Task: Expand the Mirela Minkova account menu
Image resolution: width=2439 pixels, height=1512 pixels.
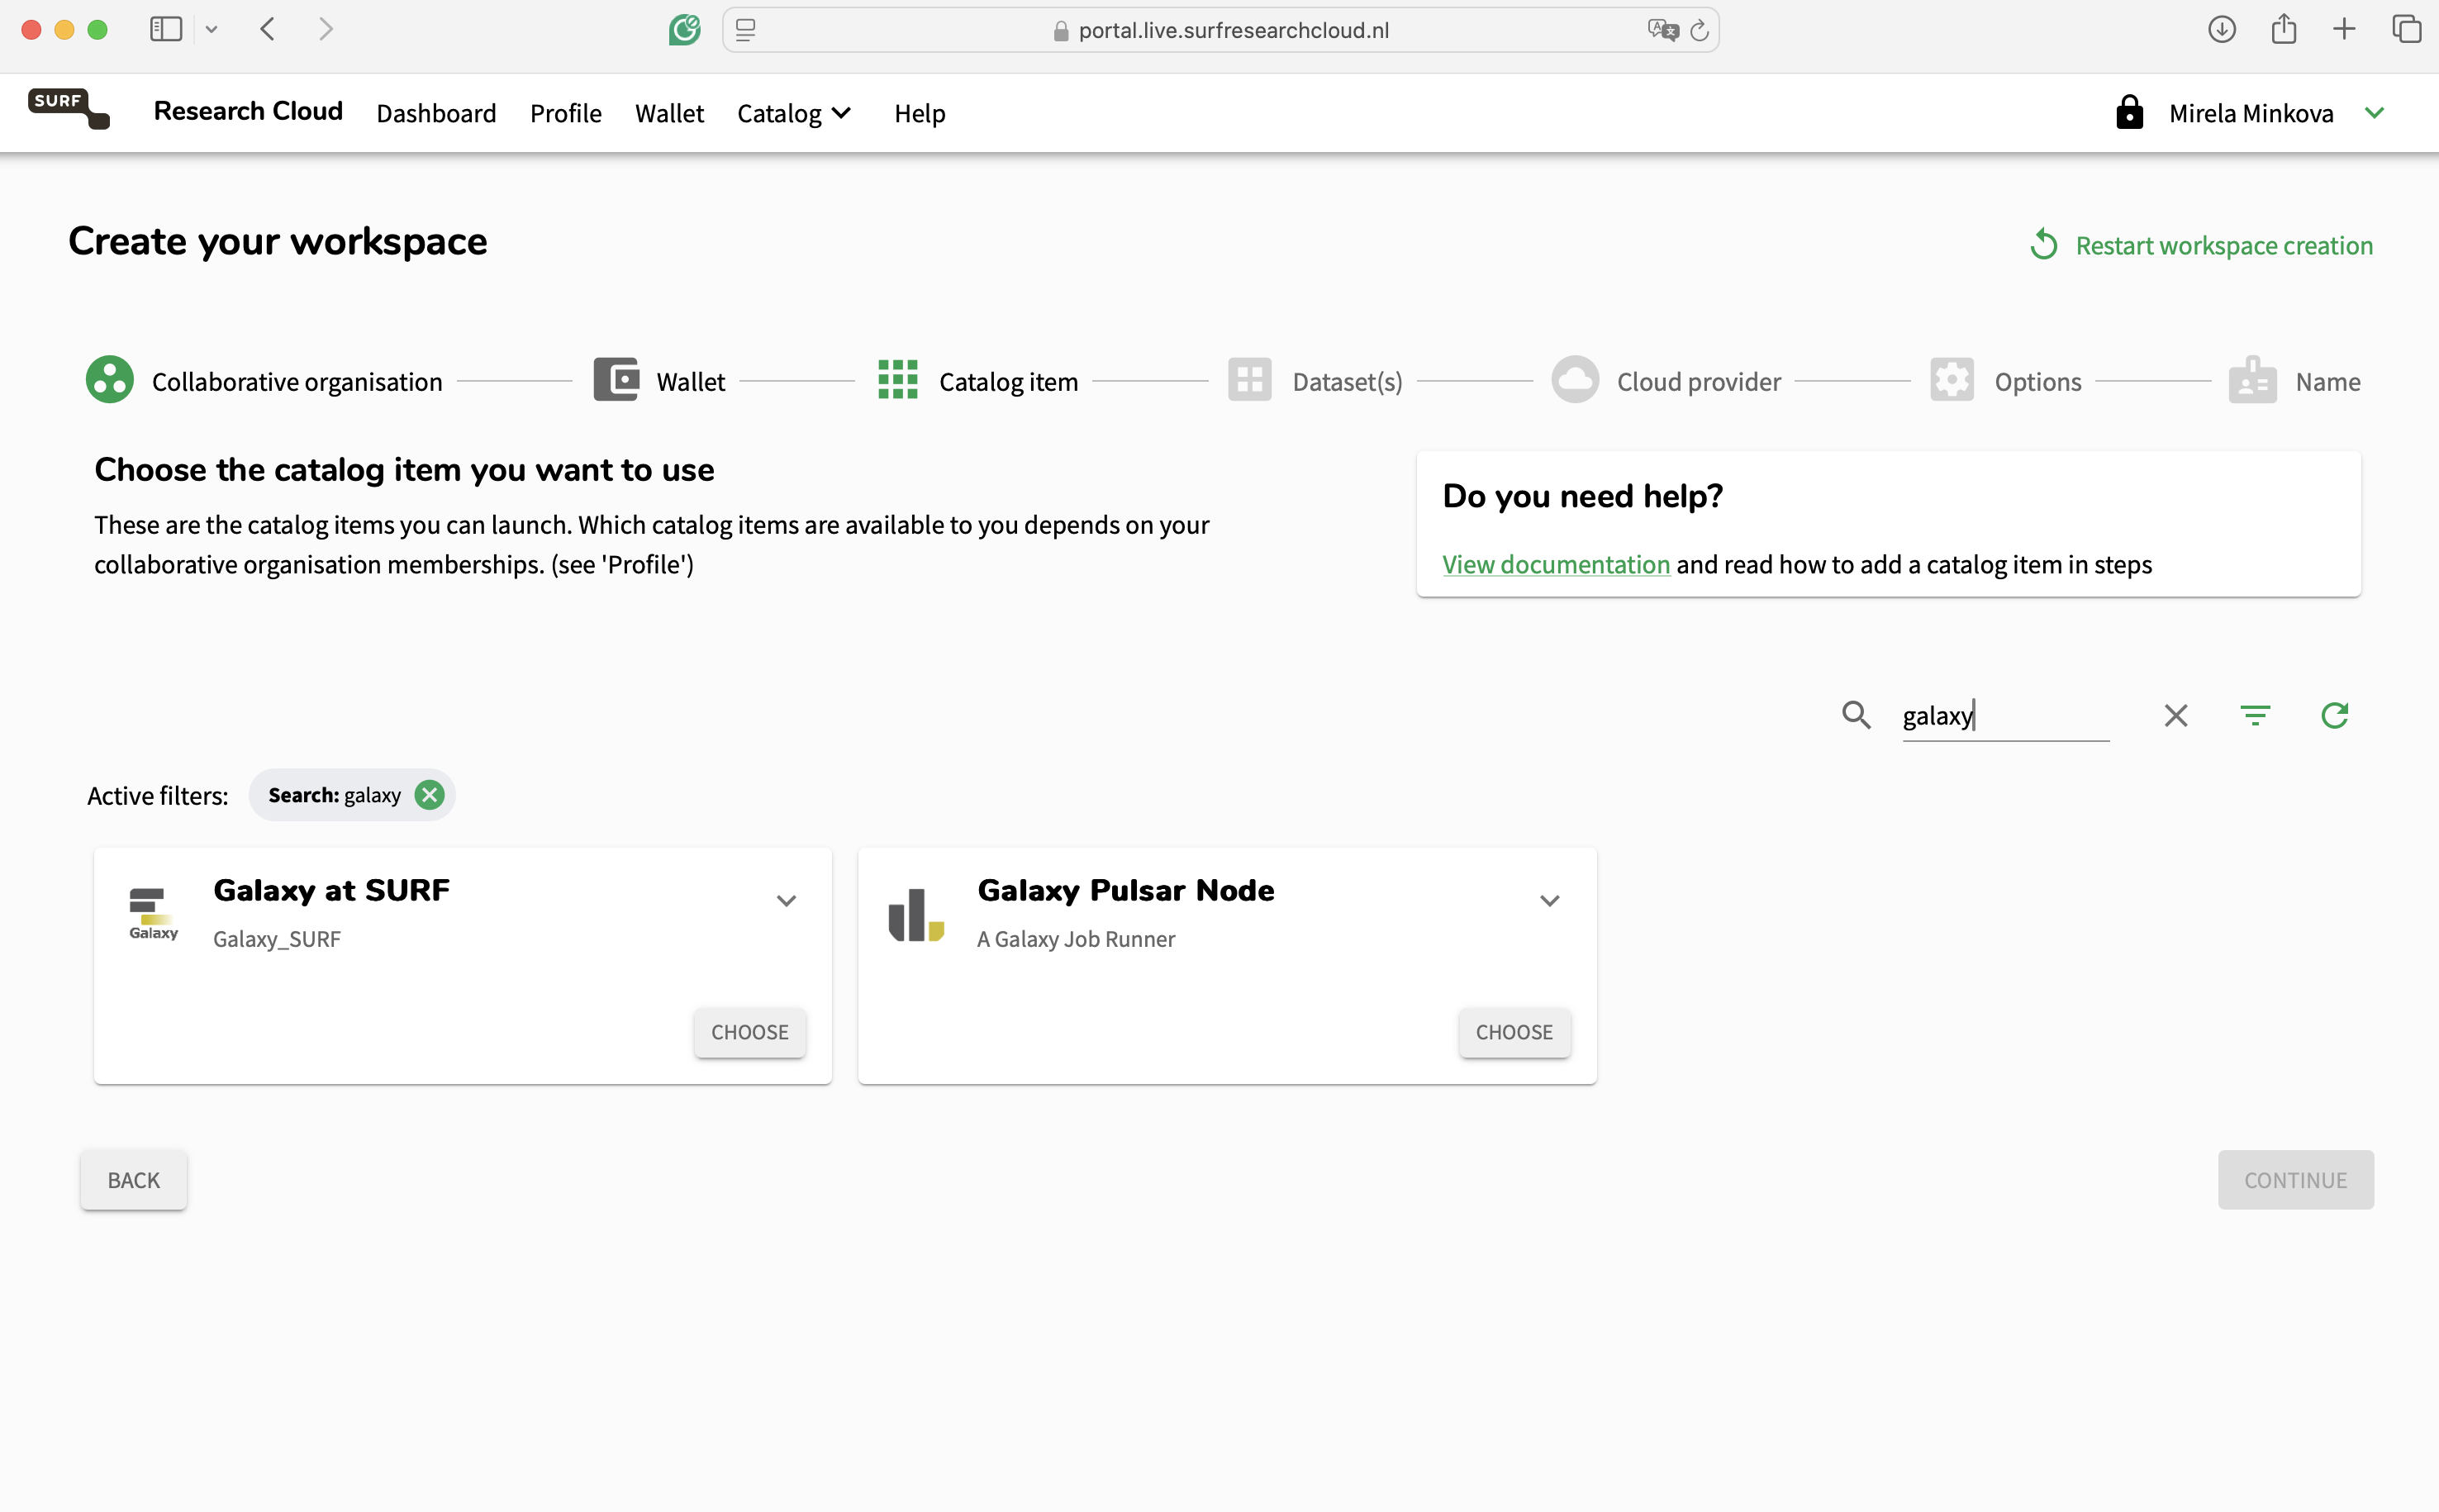Action: point(2374,113)
